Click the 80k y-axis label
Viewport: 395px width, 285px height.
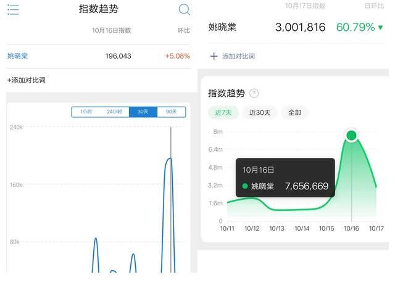15,242
